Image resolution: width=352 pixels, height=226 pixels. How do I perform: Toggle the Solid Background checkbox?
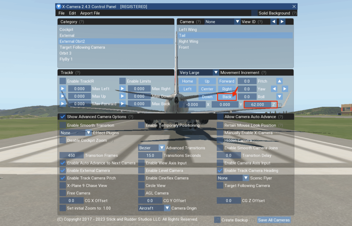pyautogui.click(x=254, y=13)
